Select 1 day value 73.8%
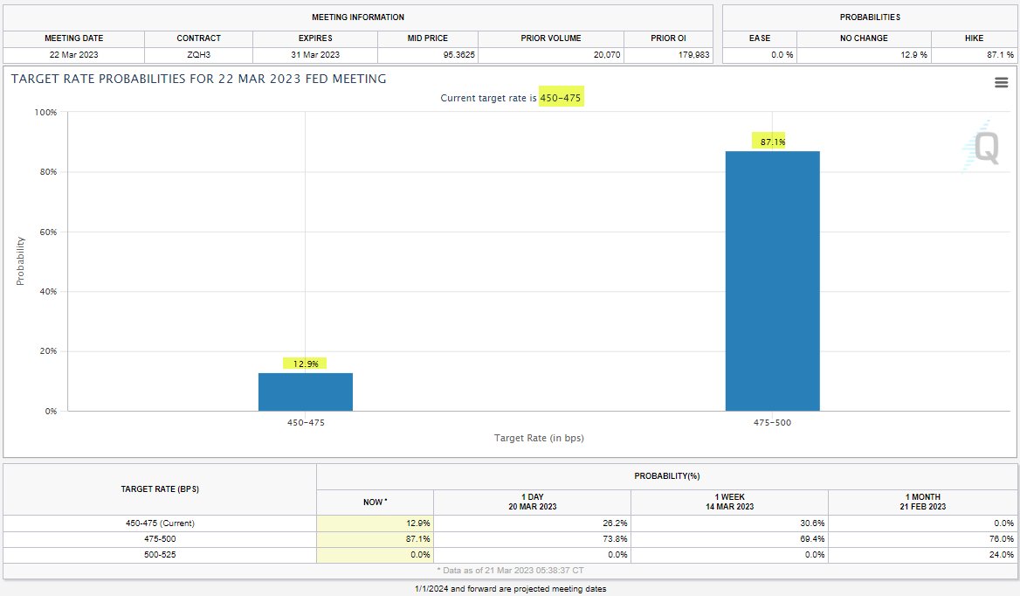Image resolution: width=1020 pixels, height=596 pixels. pos(615,538)
